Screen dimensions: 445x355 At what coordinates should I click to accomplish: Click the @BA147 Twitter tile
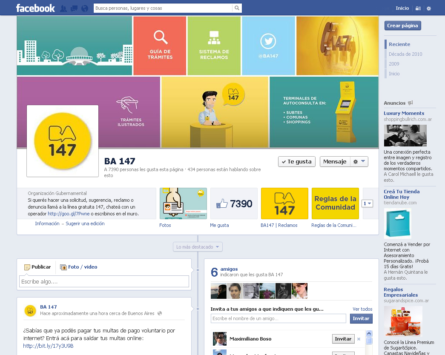268,46
